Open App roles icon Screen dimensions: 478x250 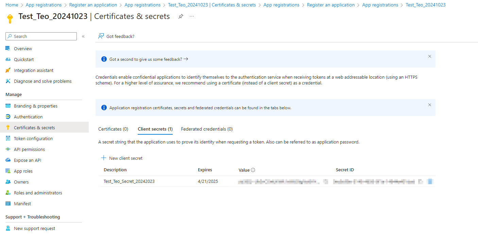[x=8, y=171]
